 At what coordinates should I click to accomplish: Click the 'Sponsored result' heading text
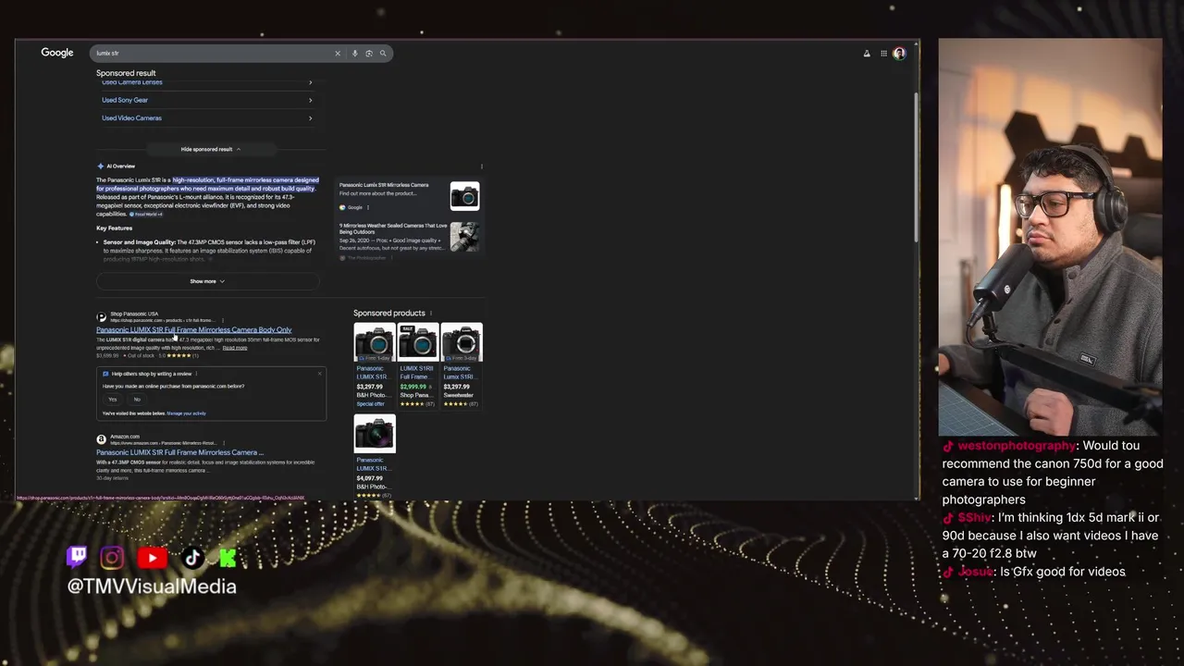point(126,73)
